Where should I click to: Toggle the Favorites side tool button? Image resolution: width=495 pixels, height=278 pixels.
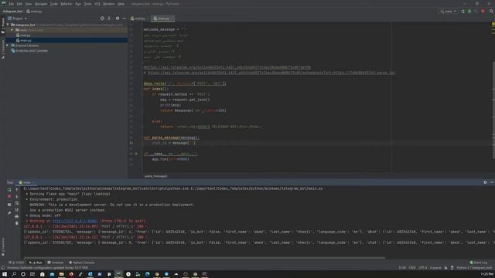pos(3,246)
